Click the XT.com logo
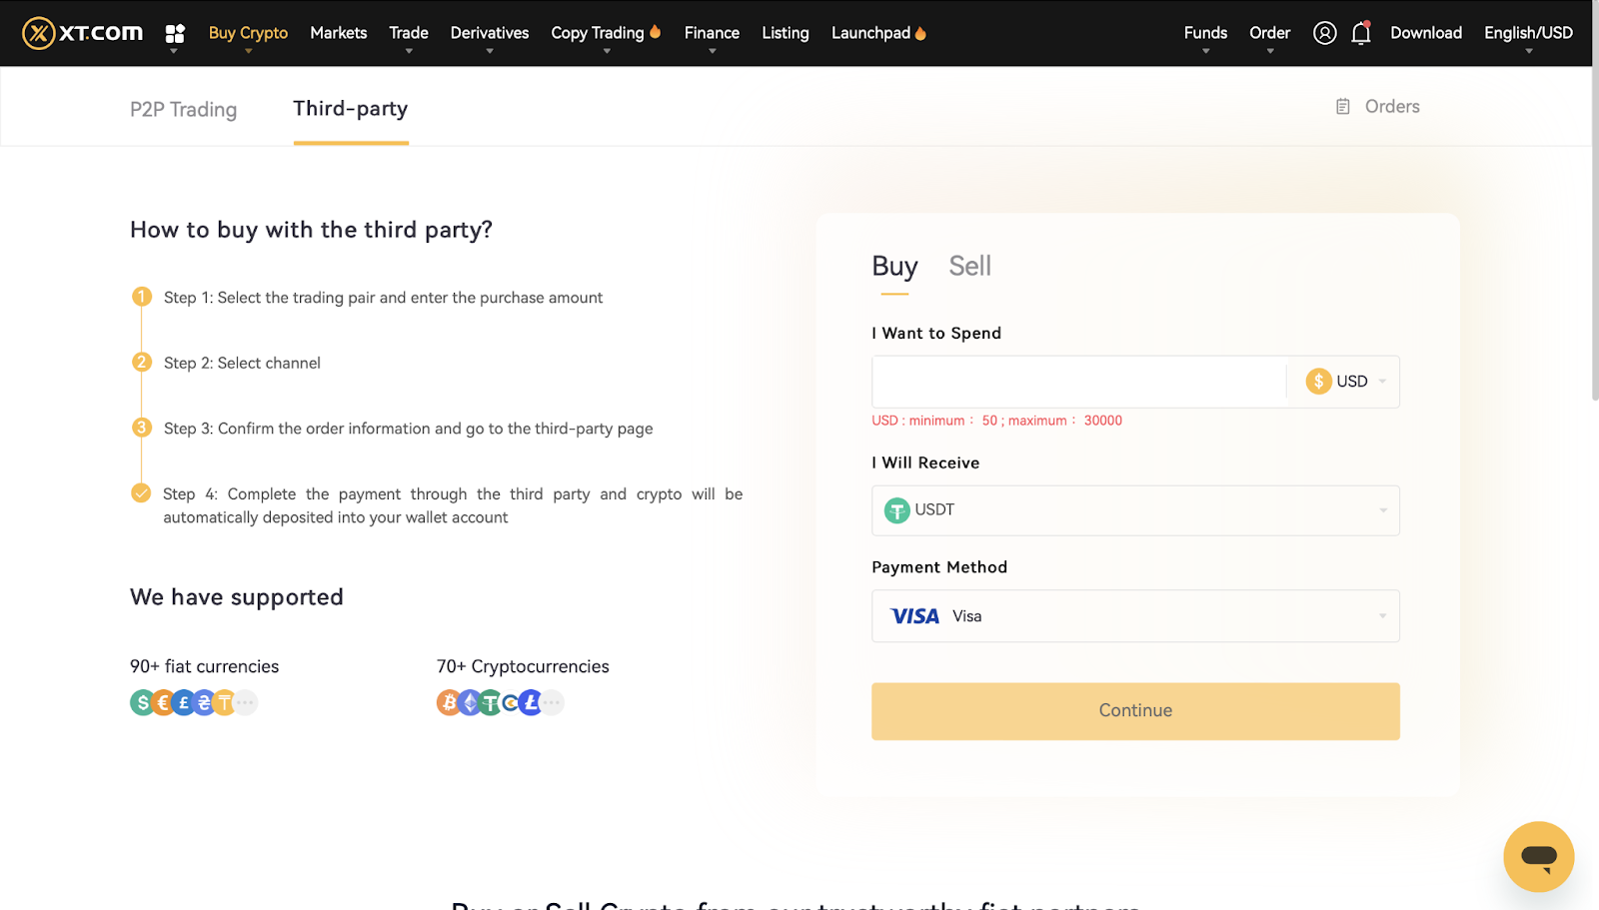This screenshot has height=910, width=1599. tap(83, 33)
